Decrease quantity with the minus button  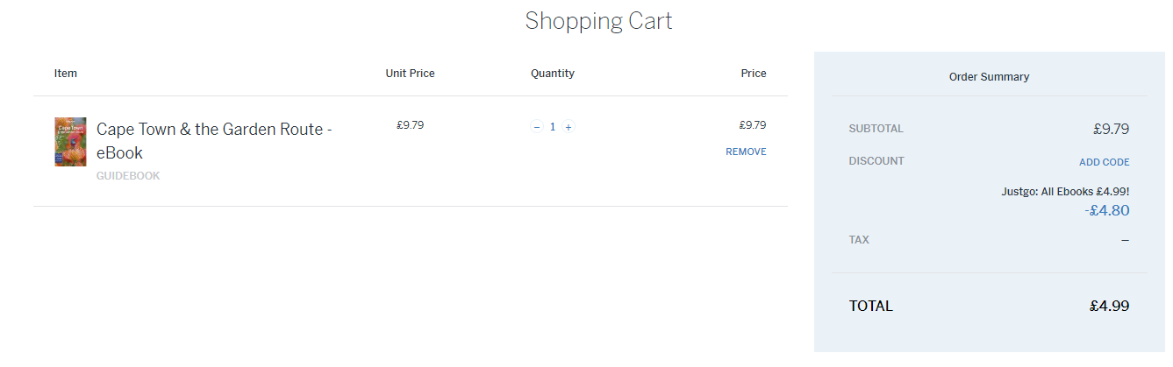coord(537,127)
